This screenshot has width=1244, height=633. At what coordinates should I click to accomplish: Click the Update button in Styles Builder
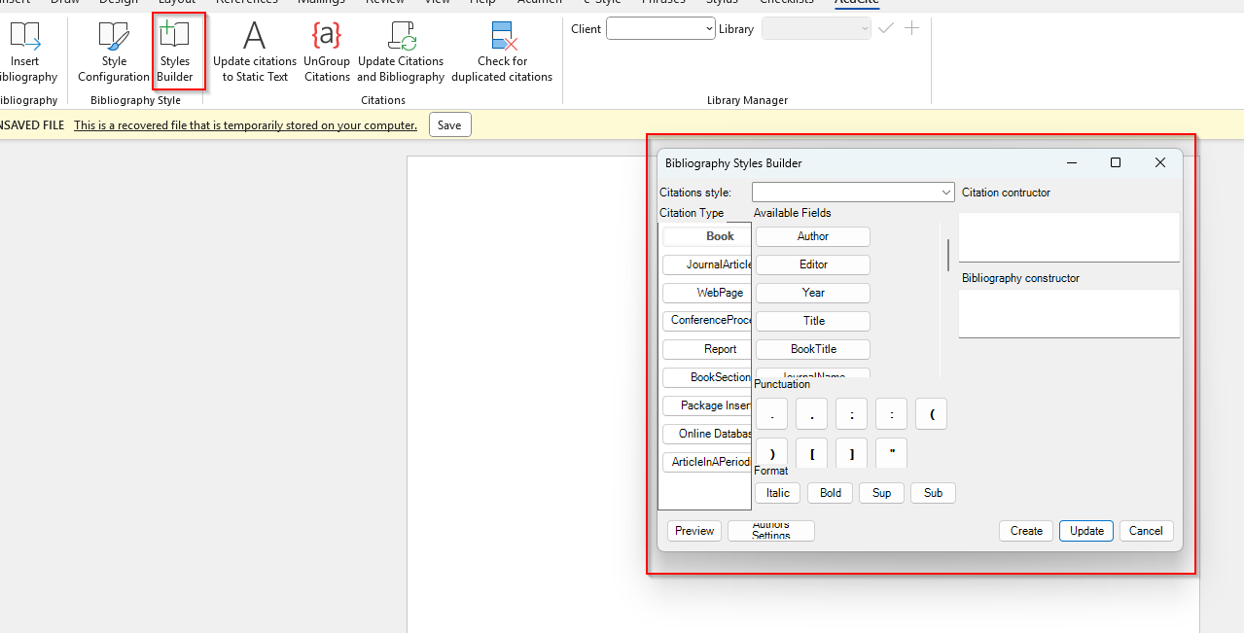coord(1086,531)
